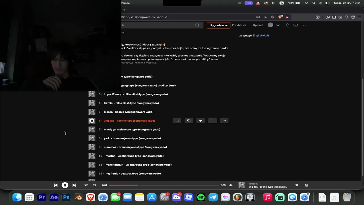Screen dimensions: 364x205
Task: Click the search magnifier icon
Action: coord(197,25)
